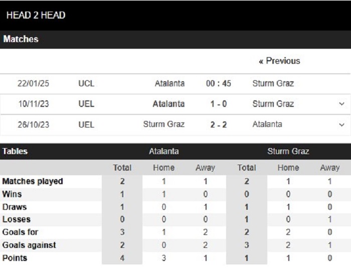Click the 00 : 45 kickoff time
This screenshot has width=351, height=269.
219,83
